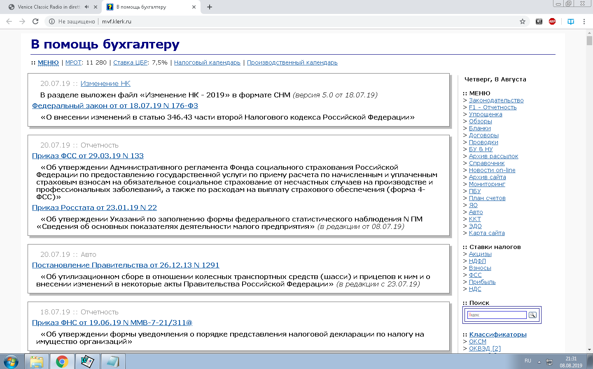Open Акцизы tax rates link
The height and width of the screenshot is (369, 593).
click(x=480, y=254)
